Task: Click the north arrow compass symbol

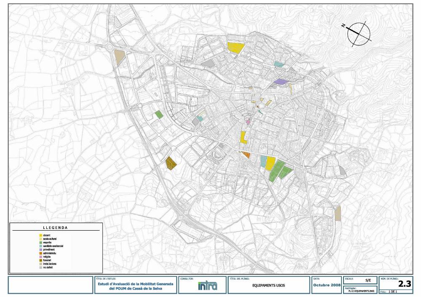Action: pyautogui.click(x=359, y=33)
